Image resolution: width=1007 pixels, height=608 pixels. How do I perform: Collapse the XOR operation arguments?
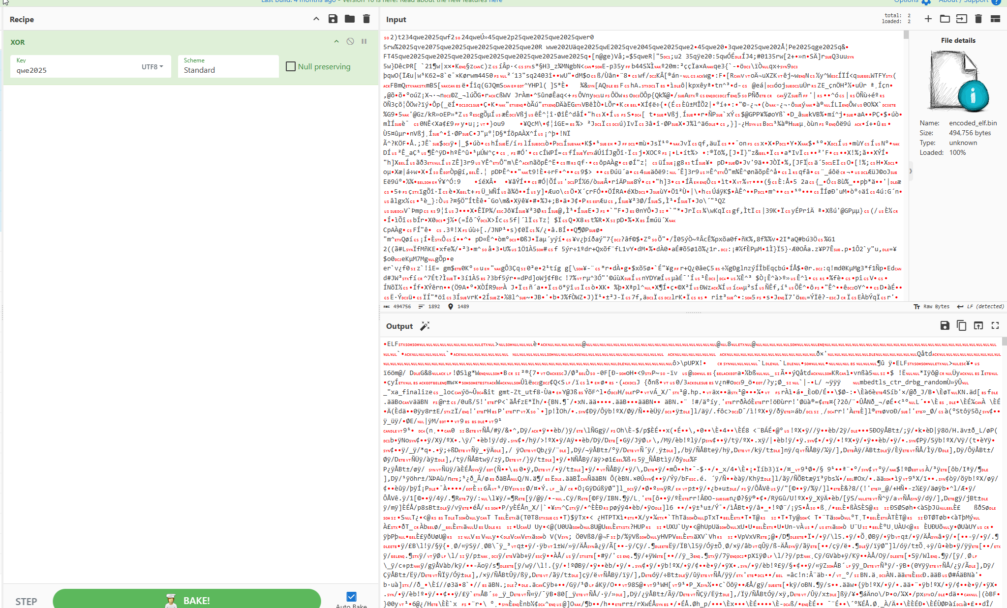pyautogui.click(x=336, y=42)
